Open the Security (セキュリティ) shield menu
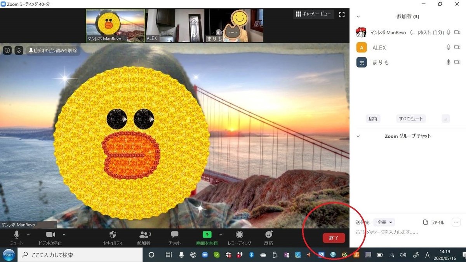Image resolution: width=466 pixels, height=262 pixels. (x=113, y=238)
